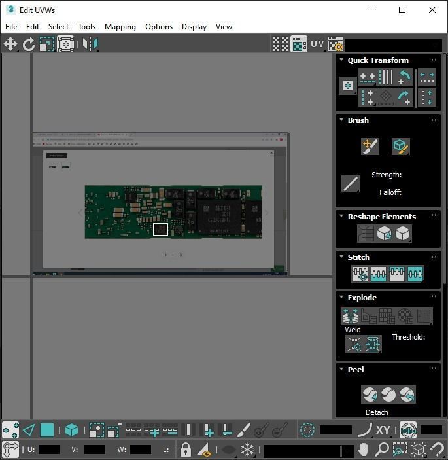Toggle show map display in top toolbar
This screenshot has width=448, height=460.
298,44
